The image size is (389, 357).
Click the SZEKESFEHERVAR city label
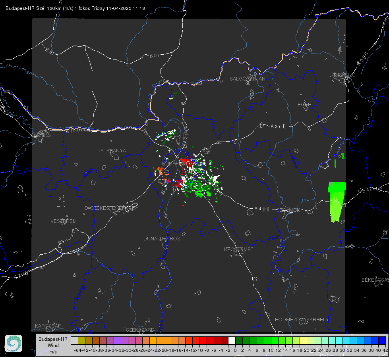click(113, 208)
